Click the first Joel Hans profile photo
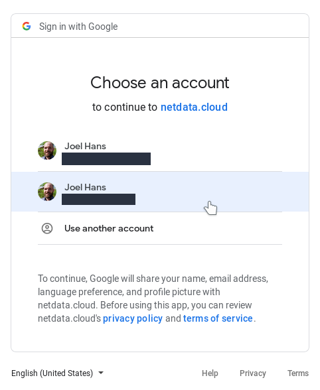The width and height of the screenshot is (320, 390). [47, 151]
